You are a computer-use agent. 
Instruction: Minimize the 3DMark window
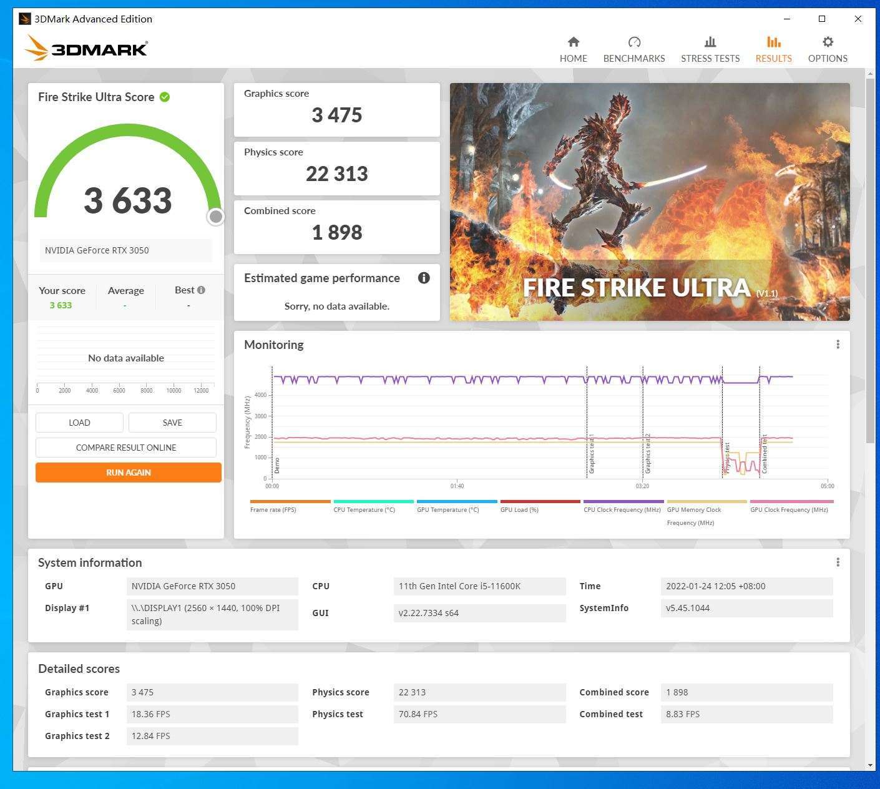pos(787,19)
